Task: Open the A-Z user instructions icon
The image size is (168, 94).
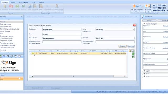Action: 148,6
